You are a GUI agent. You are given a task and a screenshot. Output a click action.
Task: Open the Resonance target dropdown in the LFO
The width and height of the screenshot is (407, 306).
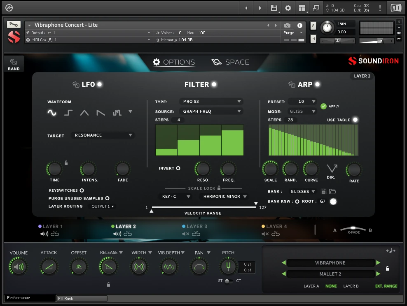103,135
